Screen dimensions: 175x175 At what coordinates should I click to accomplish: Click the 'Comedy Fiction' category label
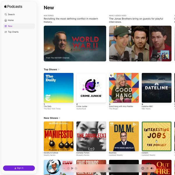(x=83, y=153)
